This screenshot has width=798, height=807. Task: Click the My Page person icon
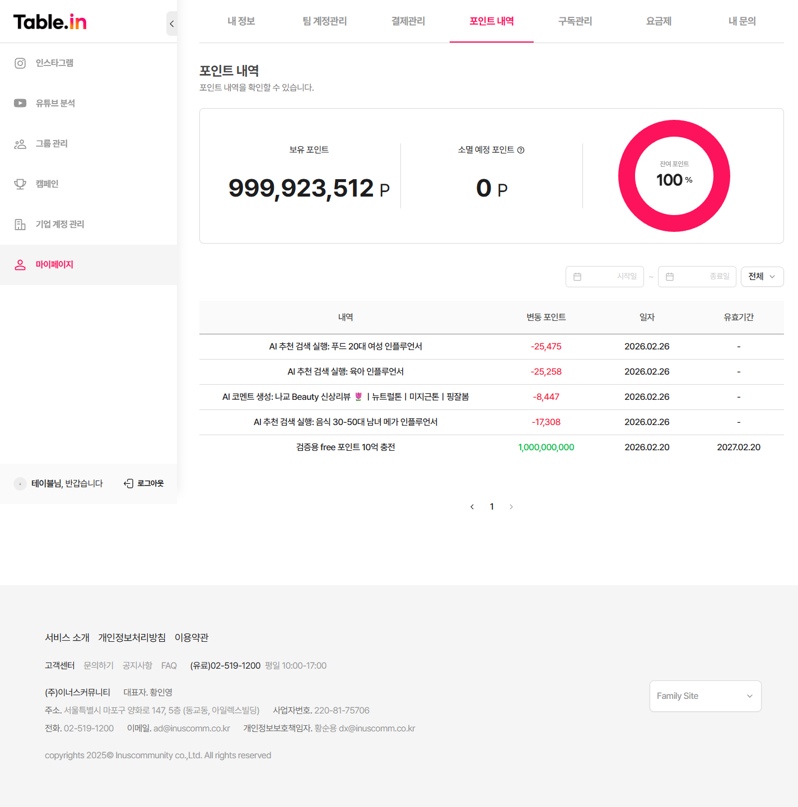(20, 265)
